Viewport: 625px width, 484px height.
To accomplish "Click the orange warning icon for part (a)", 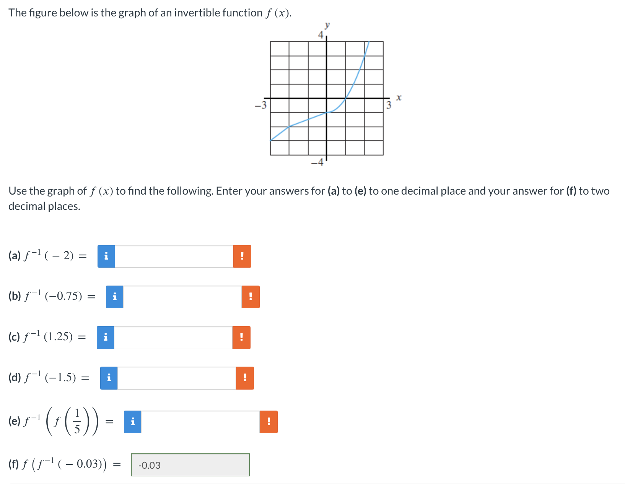I will tap(242, 257).
